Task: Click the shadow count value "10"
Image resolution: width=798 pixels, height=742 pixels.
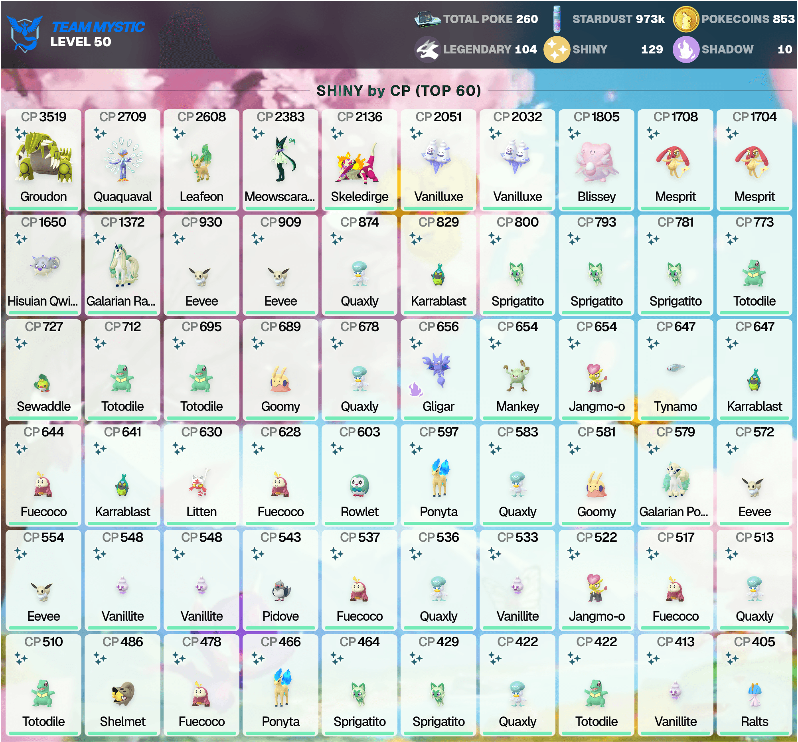Action: [x=785, y=49]
